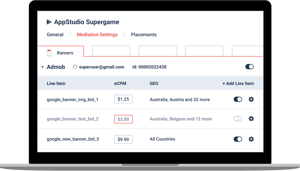Image resolution: width=300 pixels, height=171 pixels.
Task: Click the Admob network name
Action: tap(56, 67)
